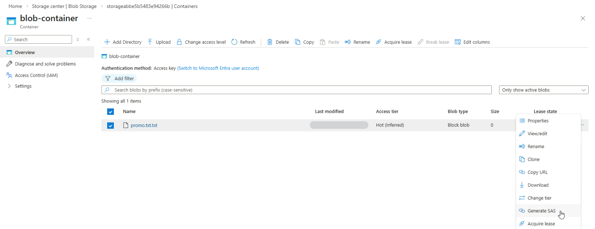
Task: Click the Refresh icon in toolbar
Action: click(x=234, y=42)
